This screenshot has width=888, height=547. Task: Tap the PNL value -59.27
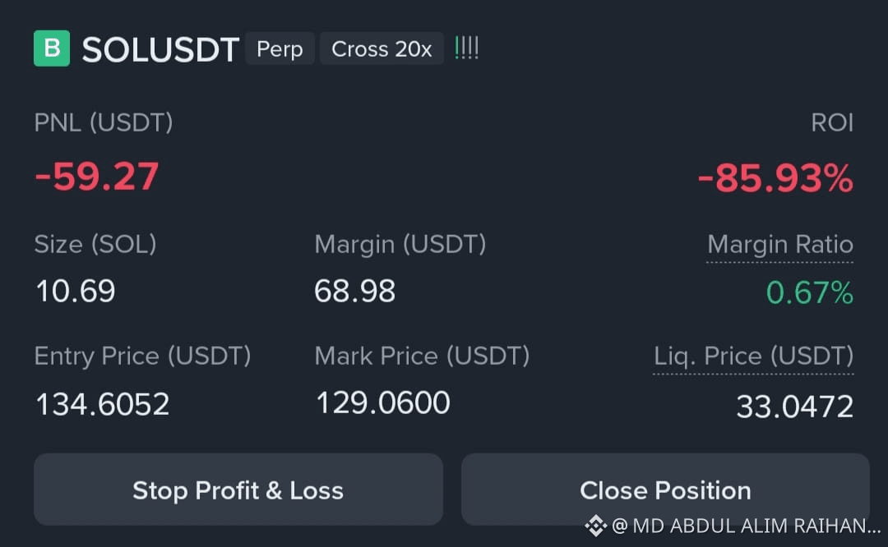[97, 177]
